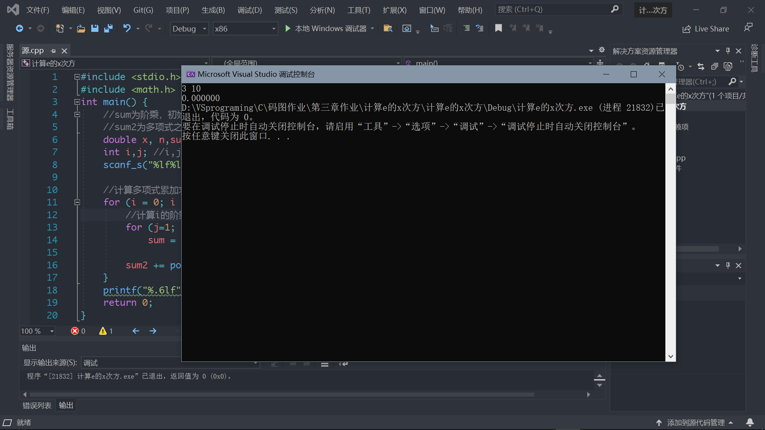The image size is (765, 430).
Task: Collapse the #include region at line 1
Action: pos(77,77)
